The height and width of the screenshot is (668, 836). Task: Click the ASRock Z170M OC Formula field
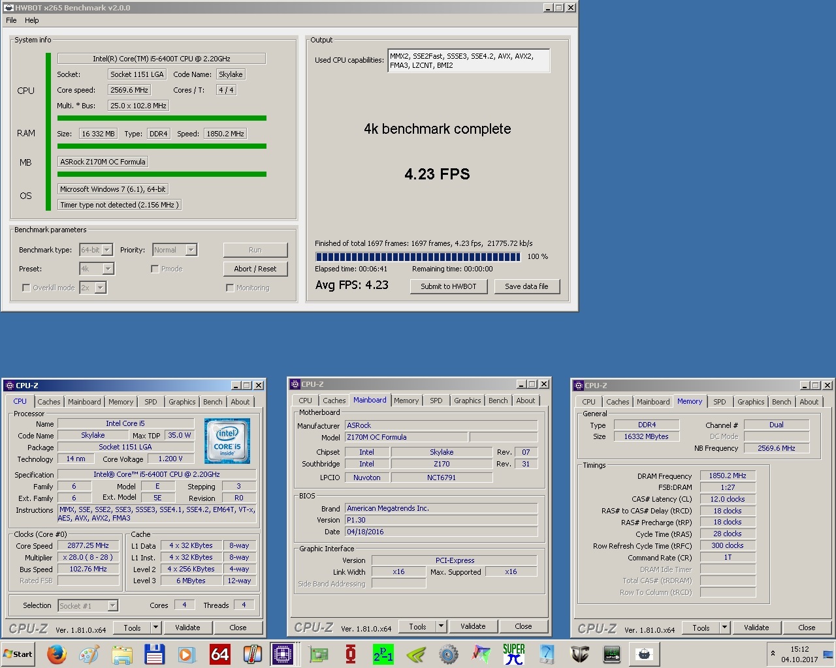(x=103, y=162)
